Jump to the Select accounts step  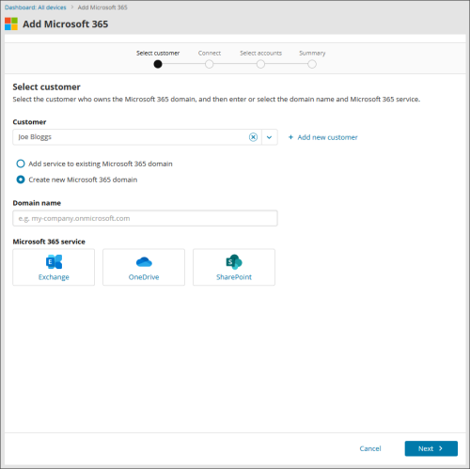[260, 64]
